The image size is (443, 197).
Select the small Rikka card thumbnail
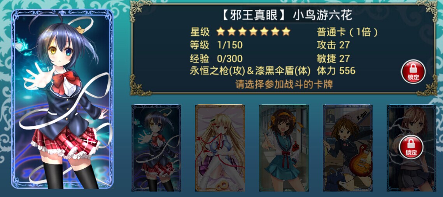point(156,148)
